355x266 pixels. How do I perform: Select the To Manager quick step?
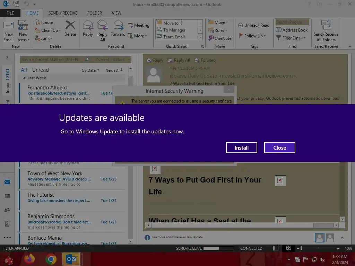coord(176,30)
